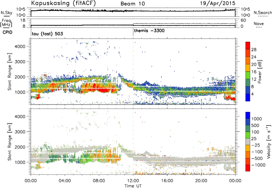The image size is (272, 188).
Task: Click the '100' label on the Velocity colorbar
Action: [x=255, y=132]
